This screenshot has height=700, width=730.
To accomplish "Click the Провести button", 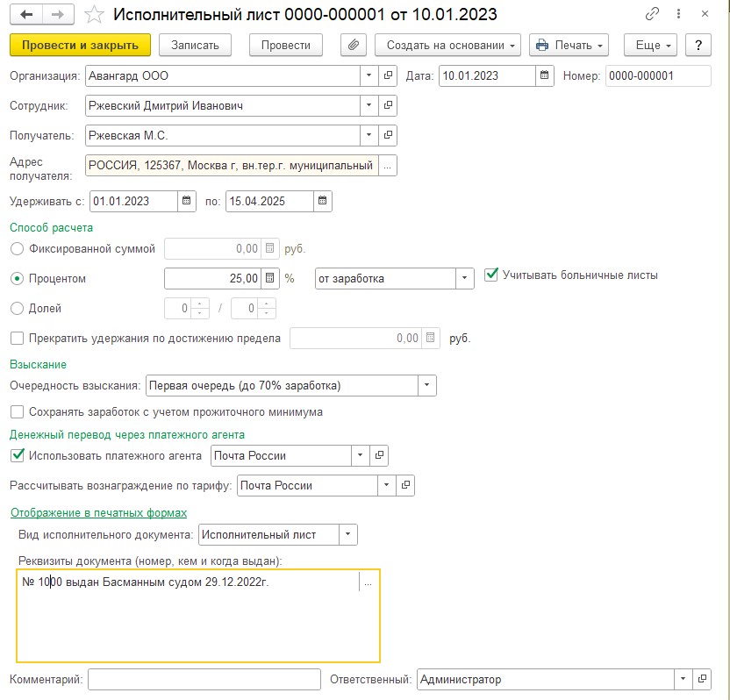I will (x=286, y=45).
